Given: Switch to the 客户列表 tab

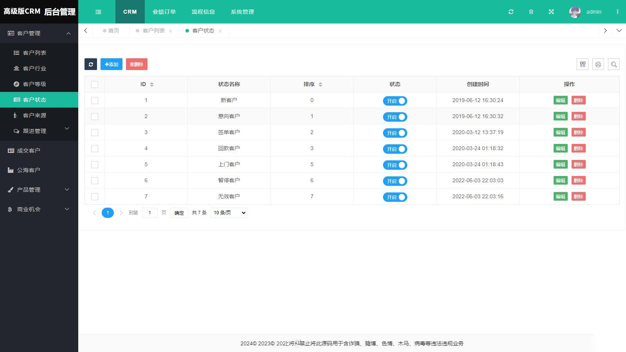Looking at the screenshot, I should pyautogui.click(x=153, y=31).
